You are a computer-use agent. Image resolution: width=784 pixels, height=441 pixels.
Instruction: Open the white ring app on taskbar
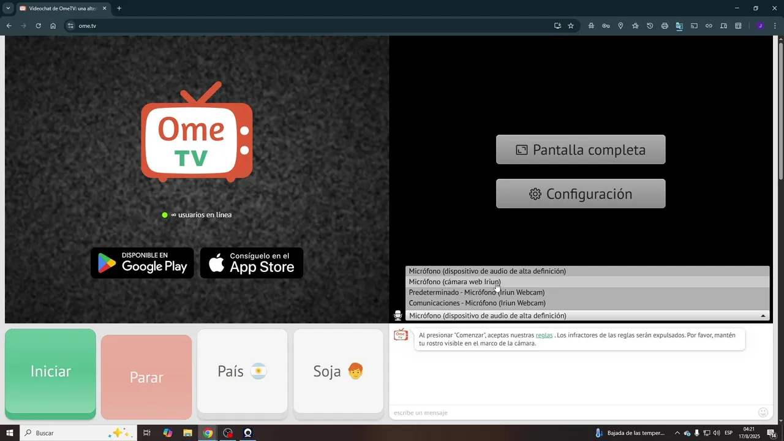248,433
